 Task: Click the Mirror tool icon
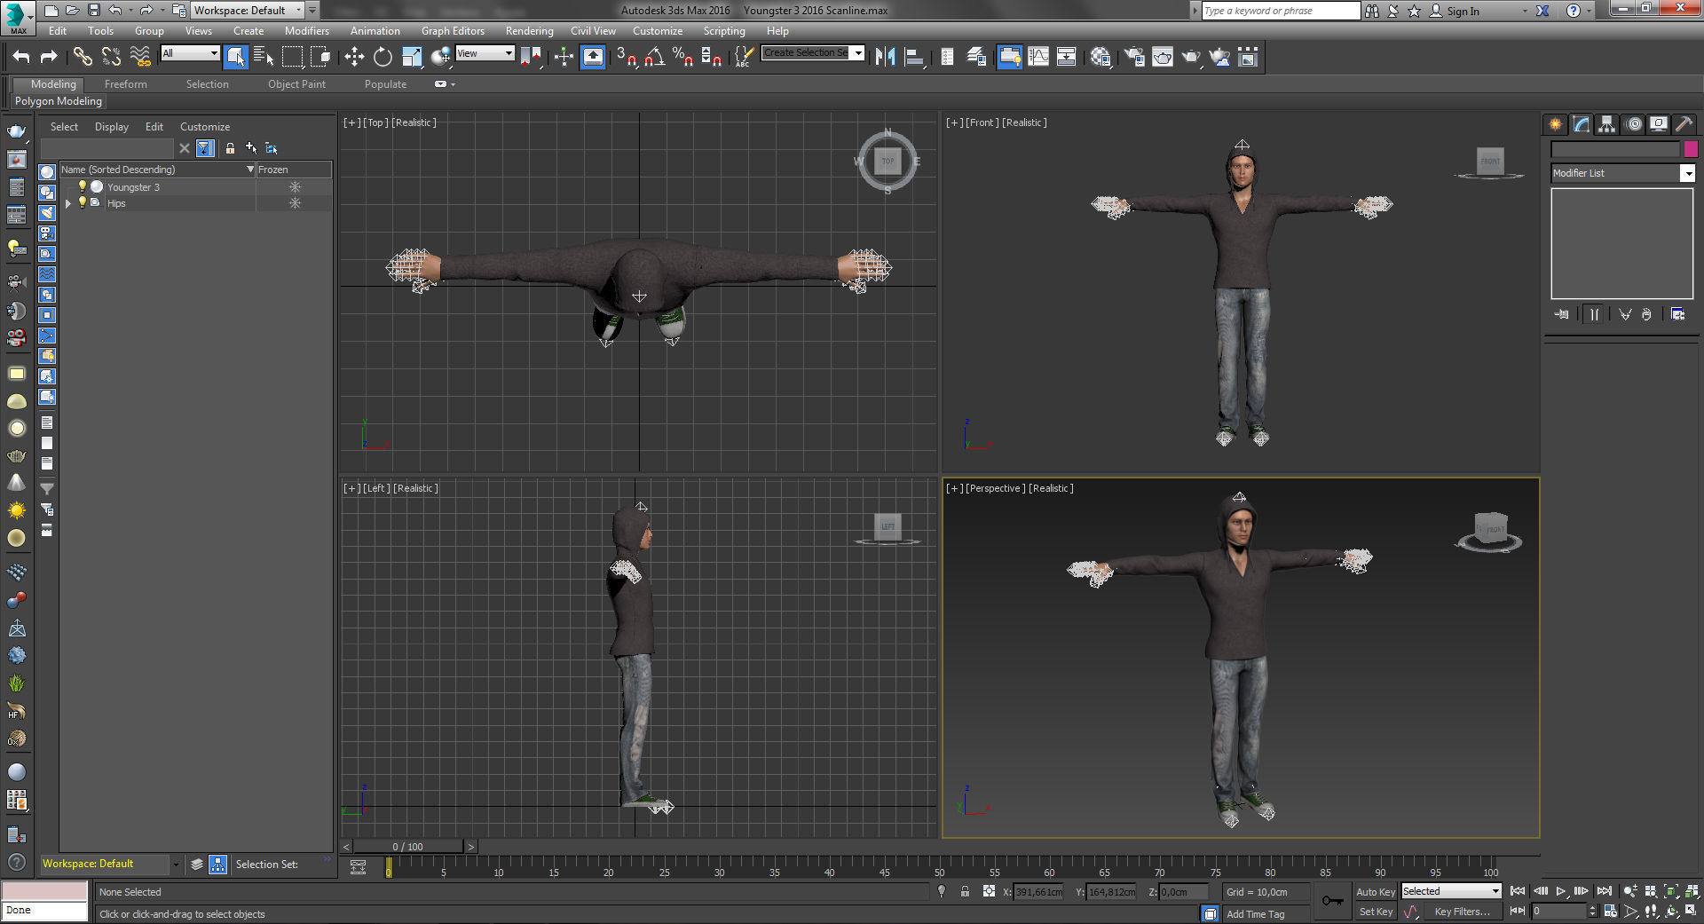pyautogui.click(x=885, y=57)
